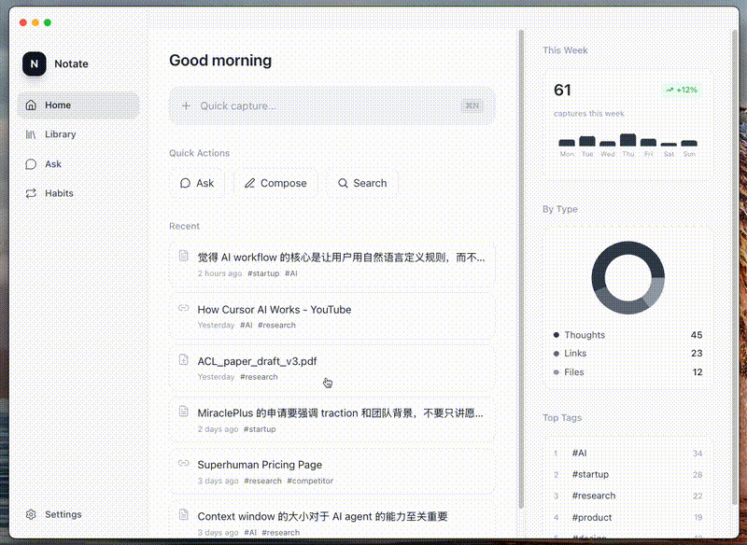Select the Habits arrows icon
This screenshot has height=545, width=747.
(x=29, y=193)
